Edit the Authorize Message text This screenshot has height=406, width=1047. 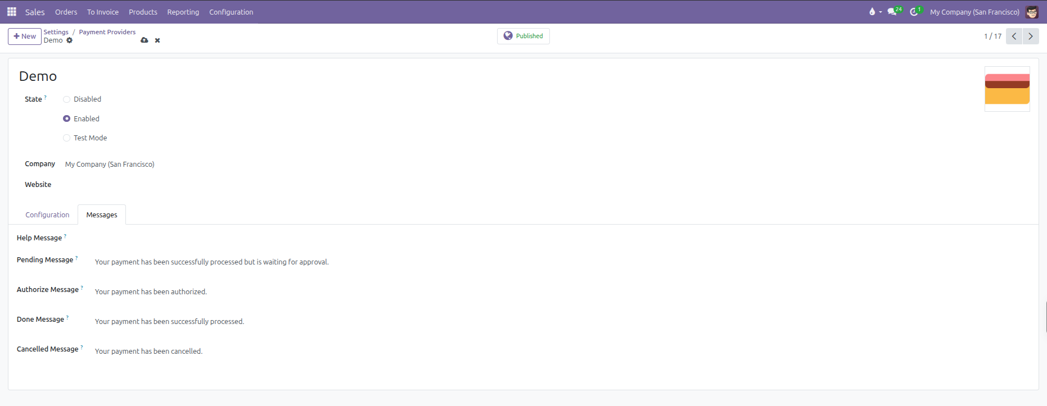point(151,292)
